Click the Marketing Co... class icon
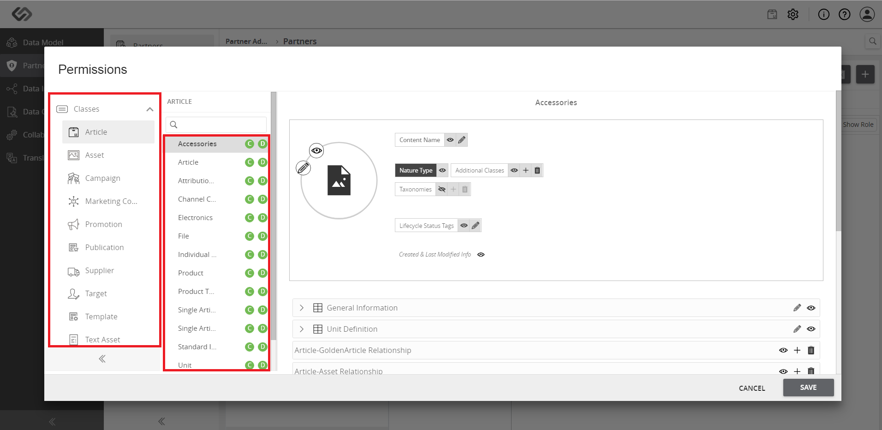 [73, 201]
